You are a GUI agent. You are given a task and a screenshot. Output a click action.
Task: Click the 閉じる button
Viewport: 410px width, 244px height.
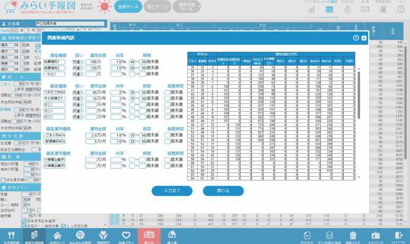[223, 190]
